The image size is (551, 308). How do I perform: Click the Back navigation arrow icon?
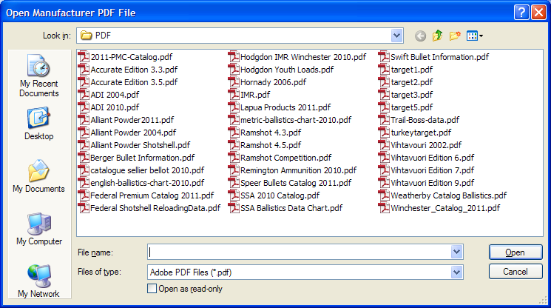click(421, 35)
